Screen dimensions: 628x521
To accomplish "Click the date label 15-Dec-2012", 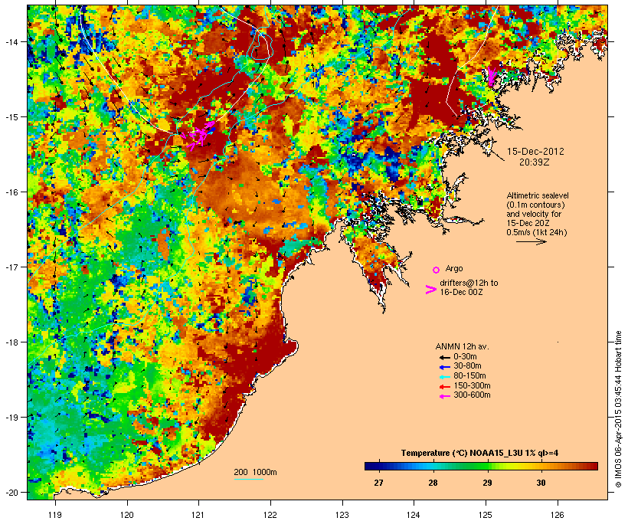I will tap(535, 152).
